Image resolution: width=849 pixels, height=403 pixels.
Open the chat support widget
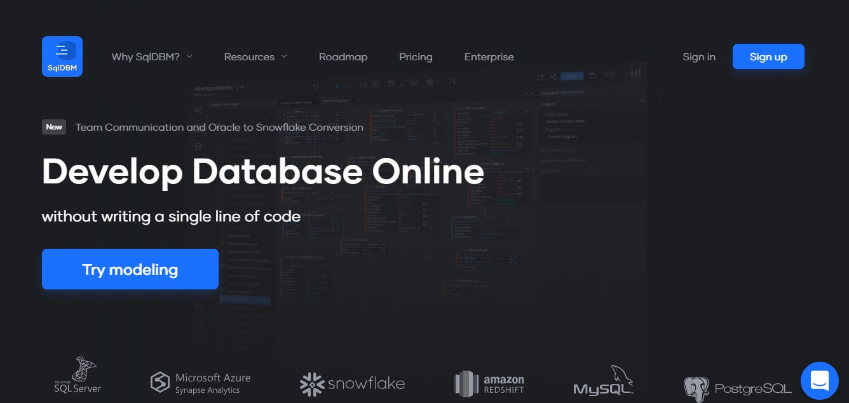820,380
